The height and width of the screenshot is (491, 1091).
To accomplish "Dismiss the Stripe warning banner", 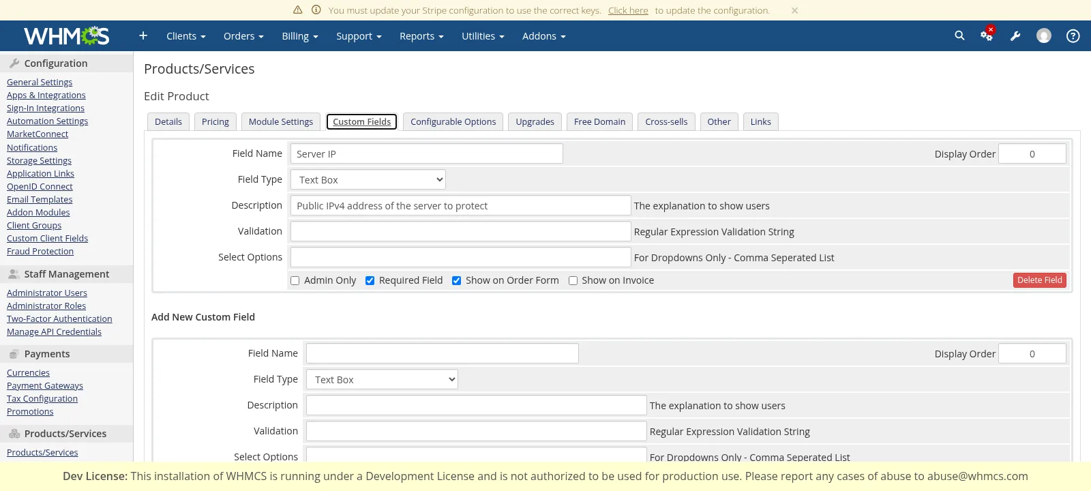I will (x=794, y=10).
